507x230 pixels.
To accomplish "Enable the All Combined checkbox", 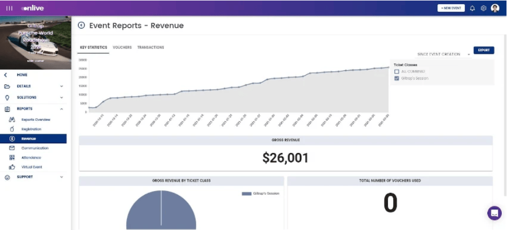I will point(397,71).
